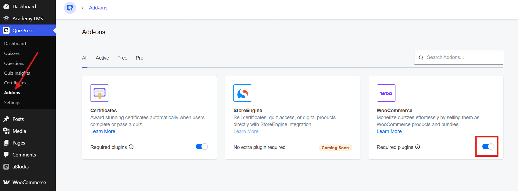518x191 pixels.
Task: Click the Search Addons input field
Action: (x=458, y=58)
